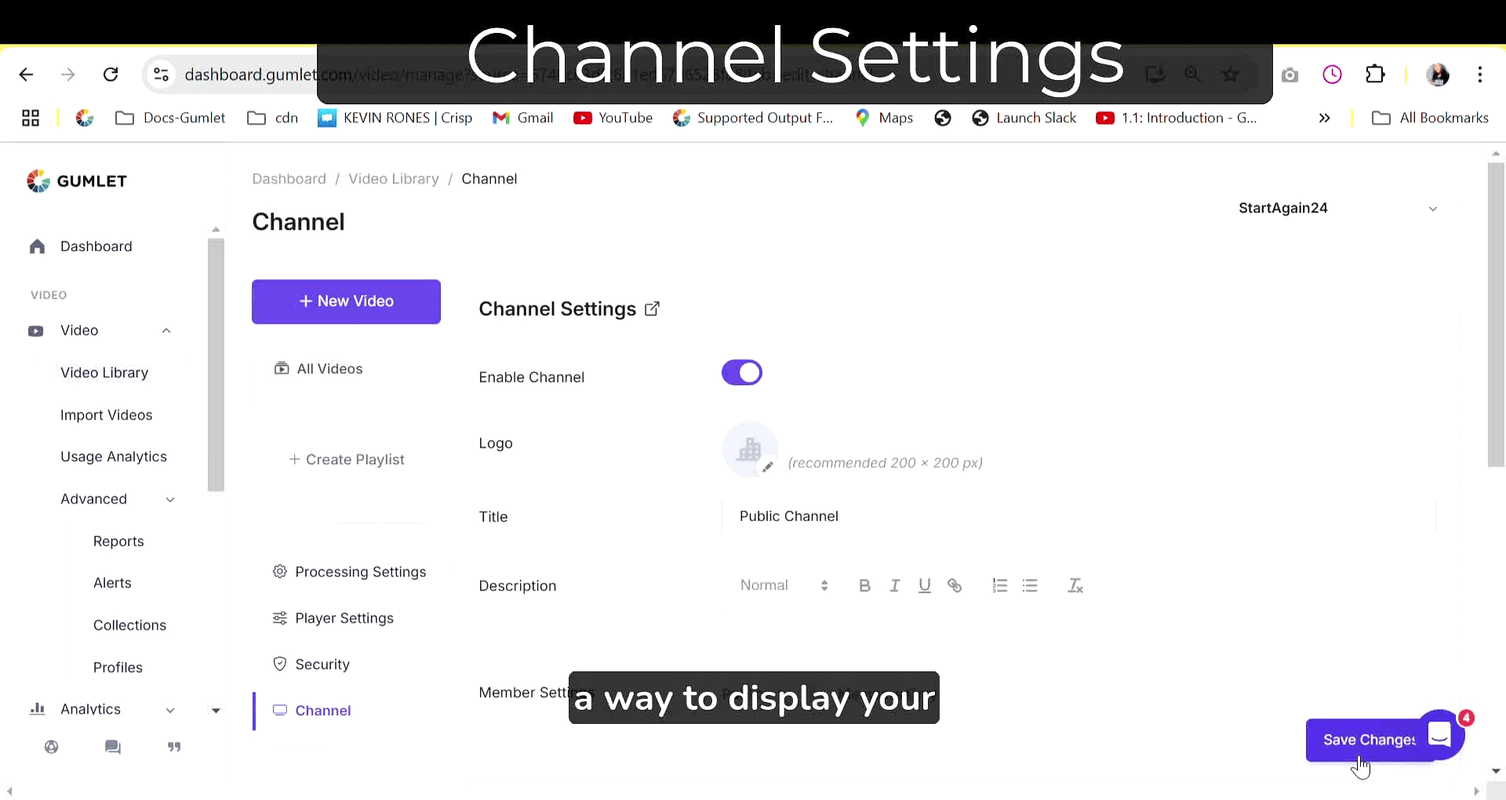Open Reports in sidebar

point(118,541)
